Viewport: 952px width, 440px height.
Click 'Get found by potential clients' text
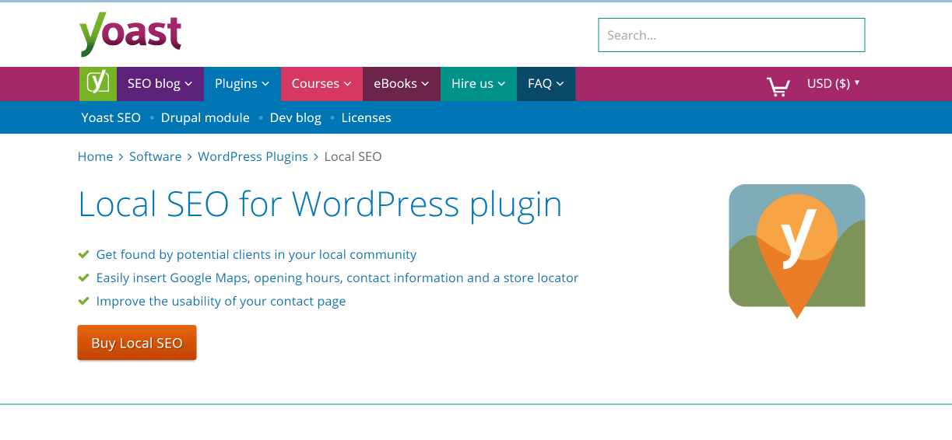pos(256,255)
